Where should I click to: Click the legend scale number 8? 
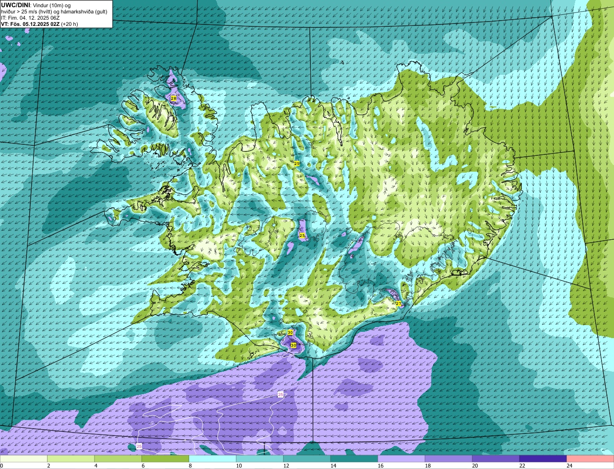tap(190, 466)
